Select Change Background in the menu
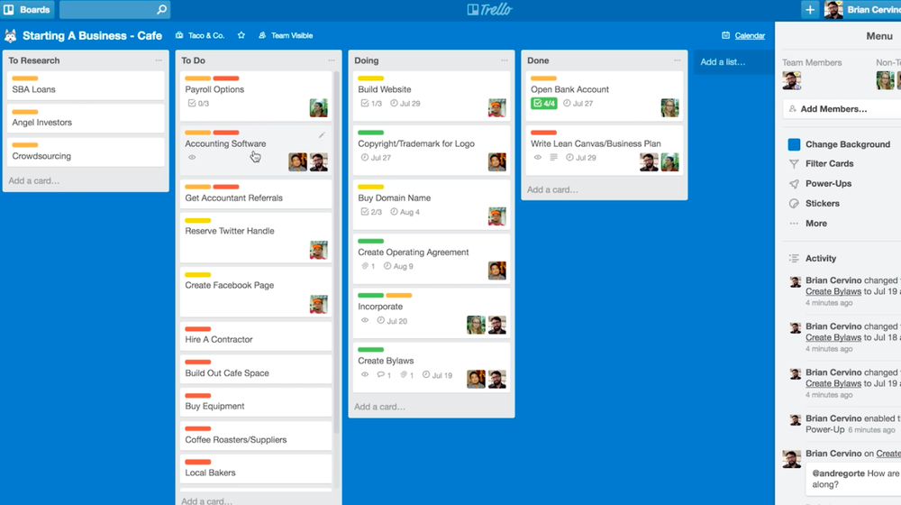This screenshot has width=901, height=505. point(848,144)
